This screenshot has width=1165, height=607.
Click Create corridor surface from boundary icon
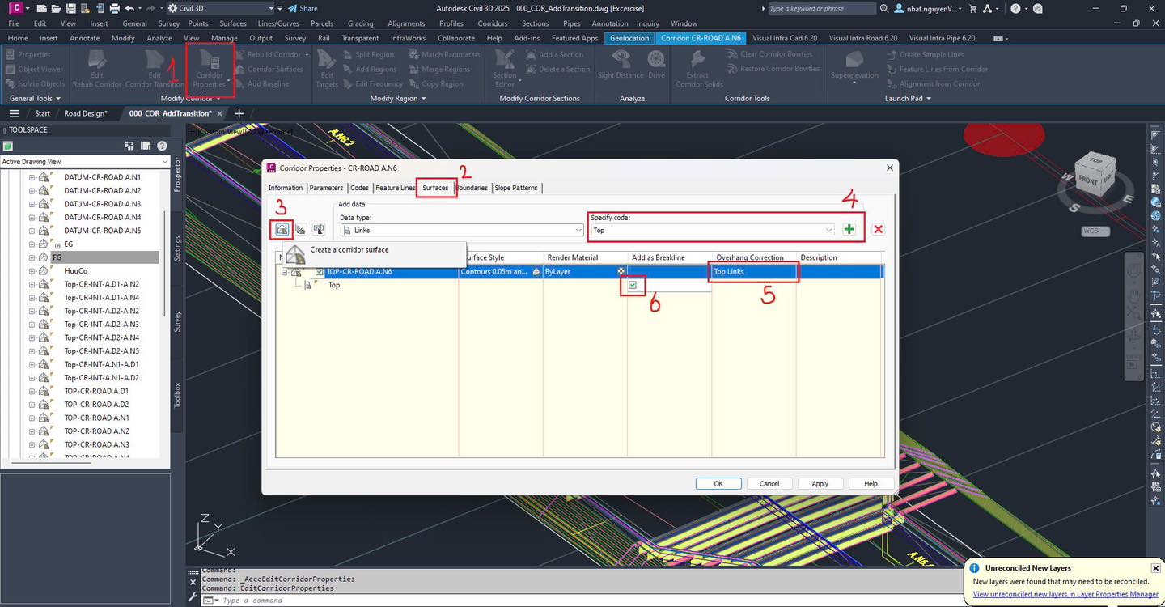(x=301, y=230)
